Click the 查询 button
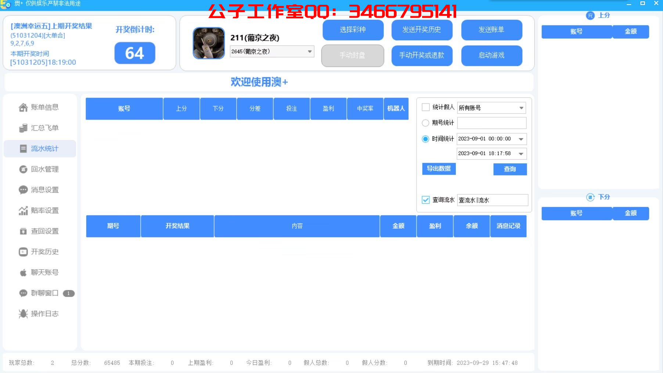 tap(510, 169)
